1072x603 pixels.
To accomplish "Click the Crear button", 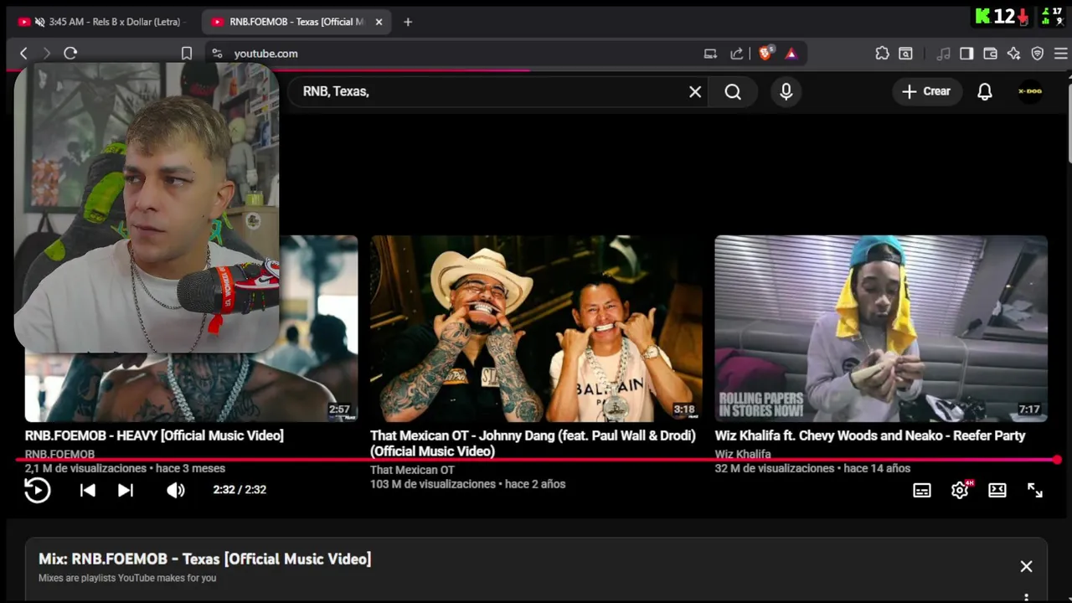I will tap(926, 91).
